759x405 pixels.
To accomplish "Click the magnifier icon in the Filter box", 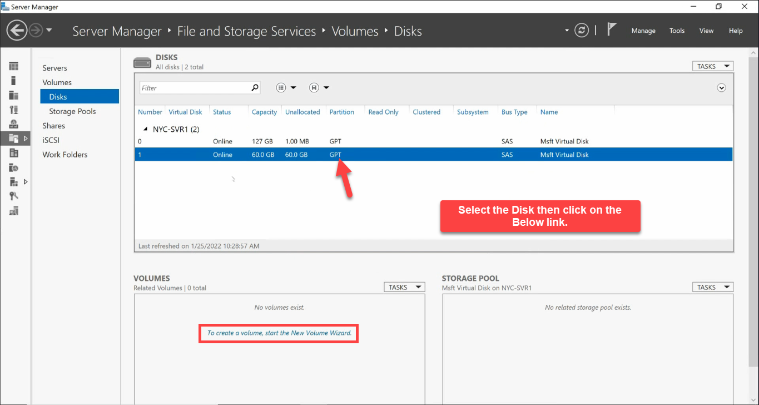I will coord(255,87).
